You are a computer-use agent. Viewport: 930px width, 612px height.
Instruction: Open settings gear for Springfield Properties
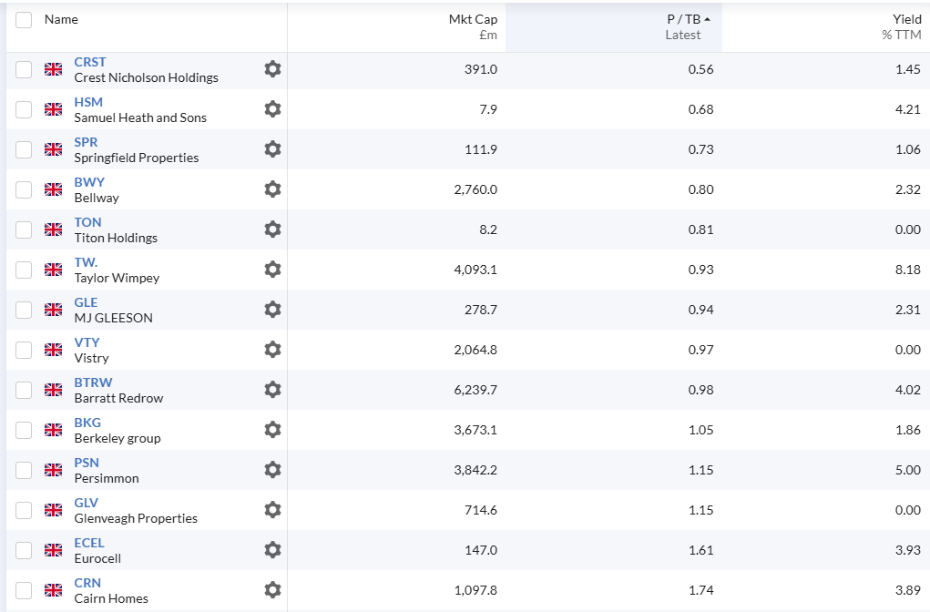tap(272, 149)
